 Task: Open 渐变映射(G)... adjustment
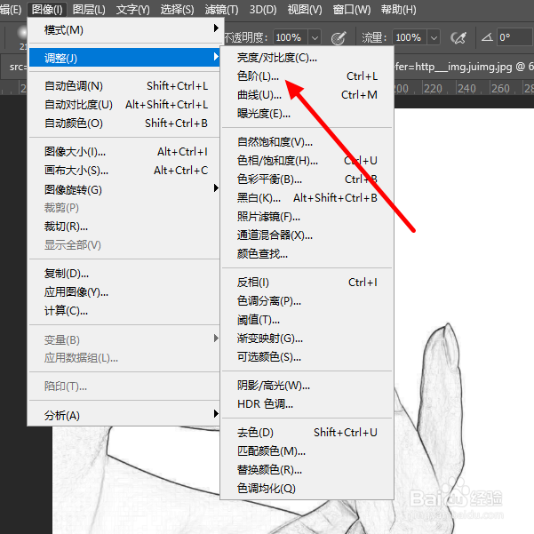pyautogui.click(x=307, y=339)
